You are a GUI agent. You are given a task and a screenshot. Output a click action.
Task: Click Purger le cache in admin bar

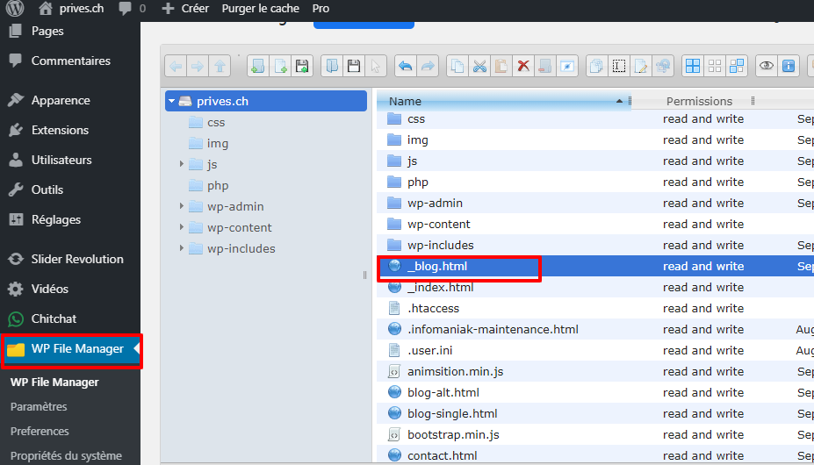point(260,8)
